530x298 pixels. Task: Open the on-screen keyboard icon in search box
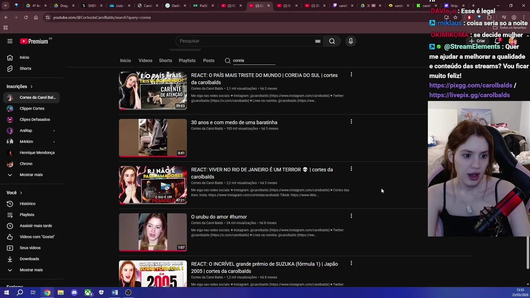click(318, 41)
